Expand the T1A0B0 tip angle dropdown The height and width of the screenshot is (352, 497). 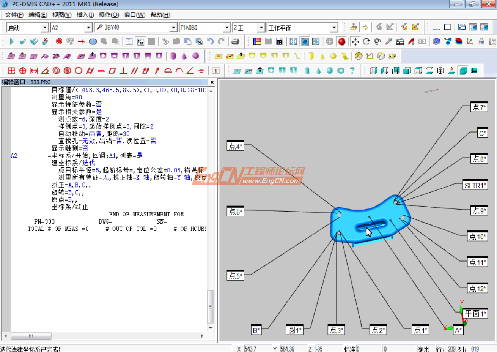pos(226,28)
